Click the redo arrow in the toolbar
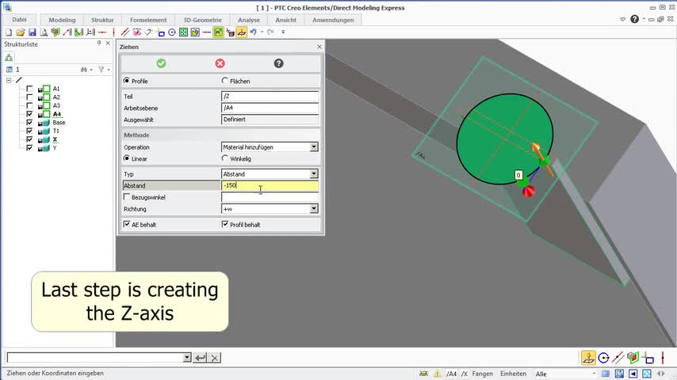 (x=270, y=32)
